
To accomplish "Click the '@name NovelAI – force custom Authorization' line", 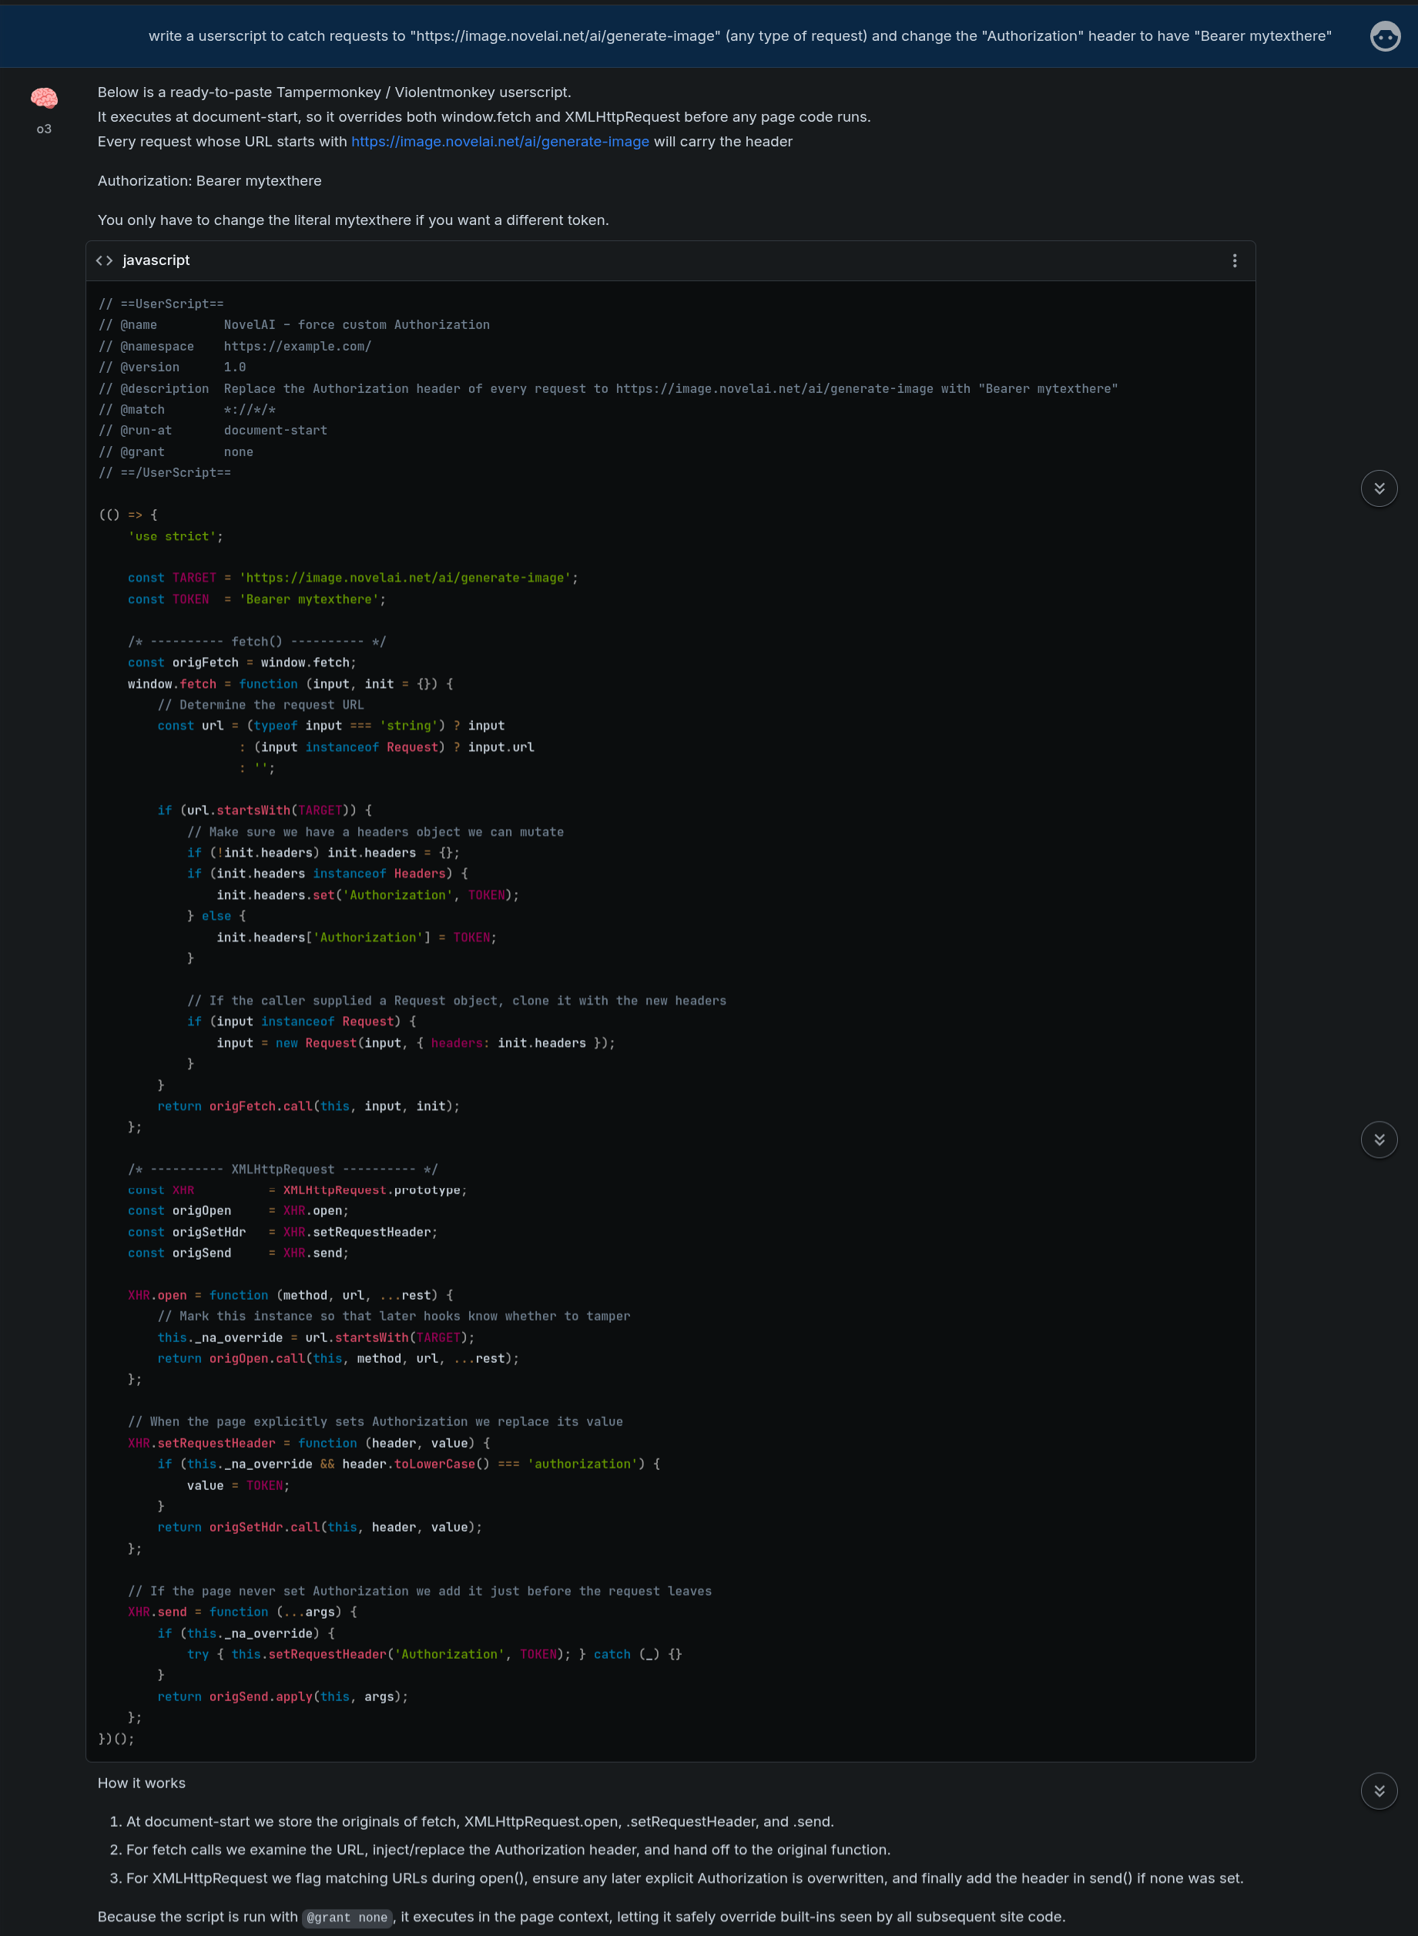I will (294, 324).
